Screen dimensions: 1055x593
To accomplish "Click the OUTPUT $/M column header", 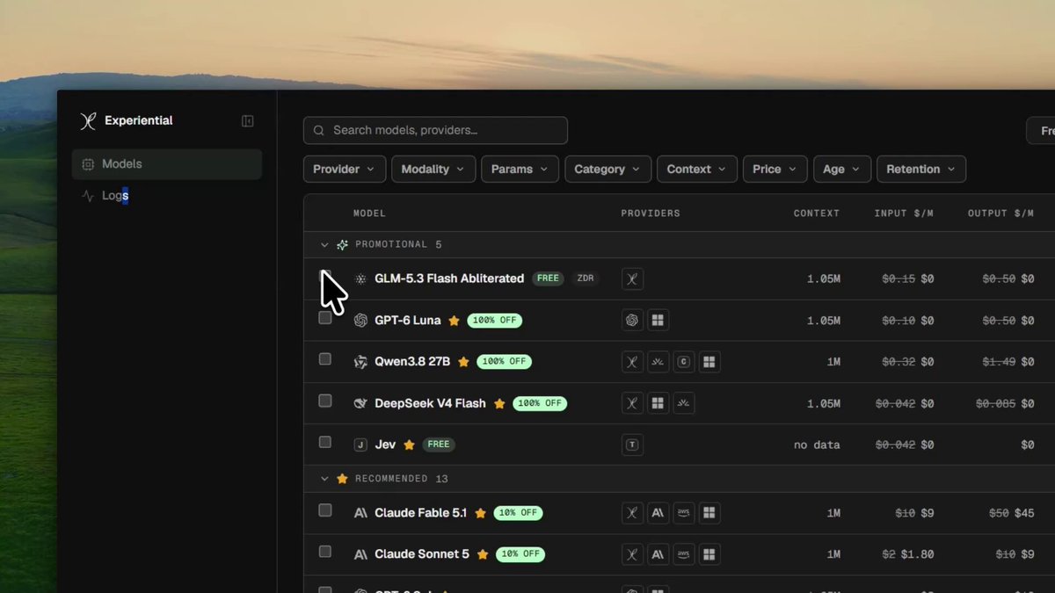I will [1000, 213].
